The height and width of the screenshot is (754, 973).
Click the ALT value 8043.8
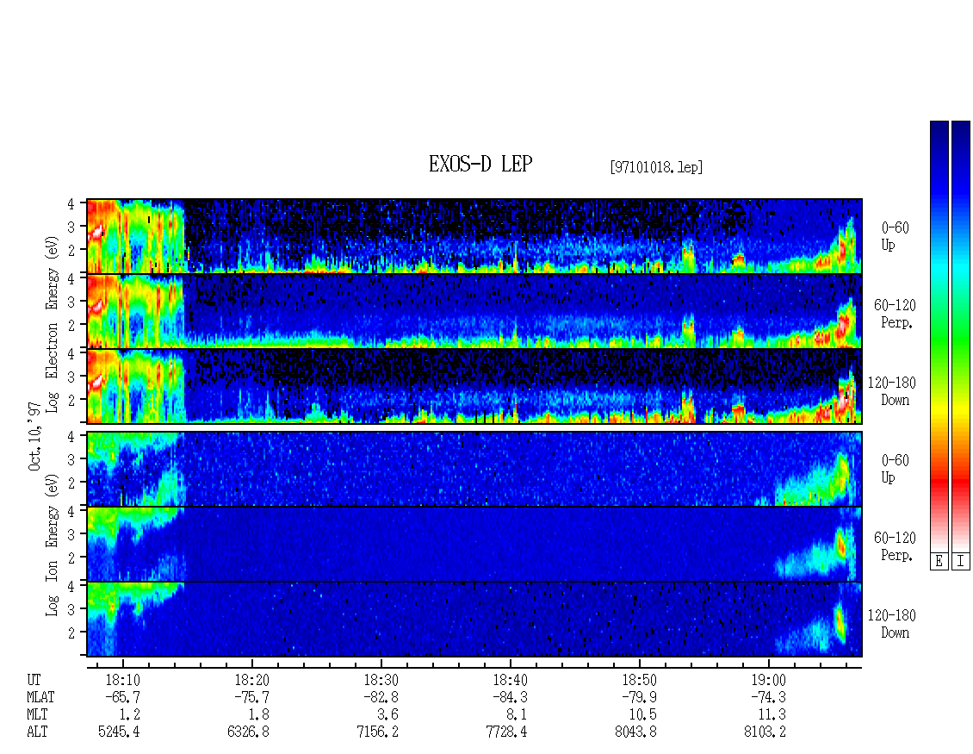635,732
